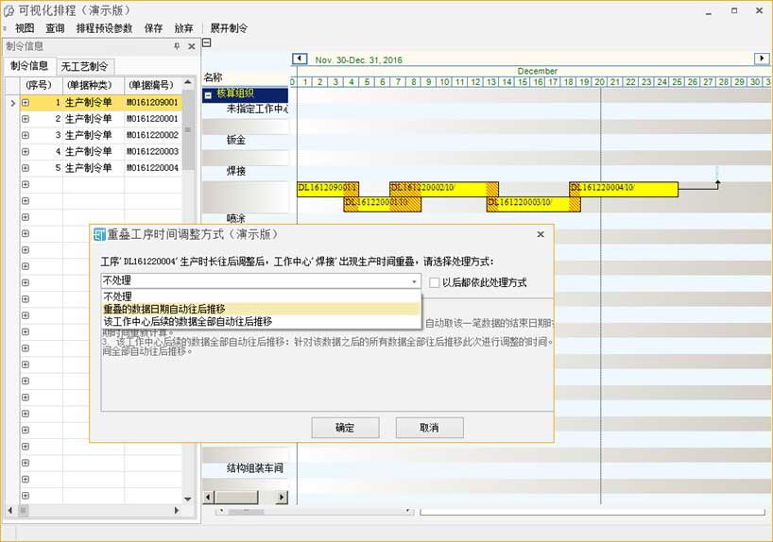Switch to the 无工艺制令 tab

pyautogui.click(x=84, y=66)
